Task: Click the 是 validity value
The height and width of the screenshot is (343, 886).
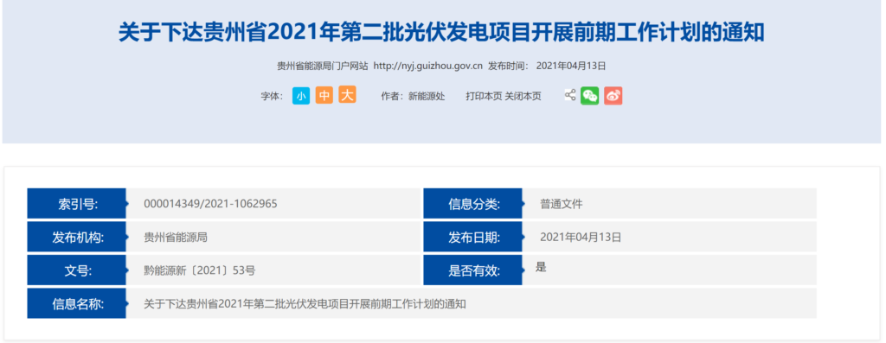Action: coord(542,267)
